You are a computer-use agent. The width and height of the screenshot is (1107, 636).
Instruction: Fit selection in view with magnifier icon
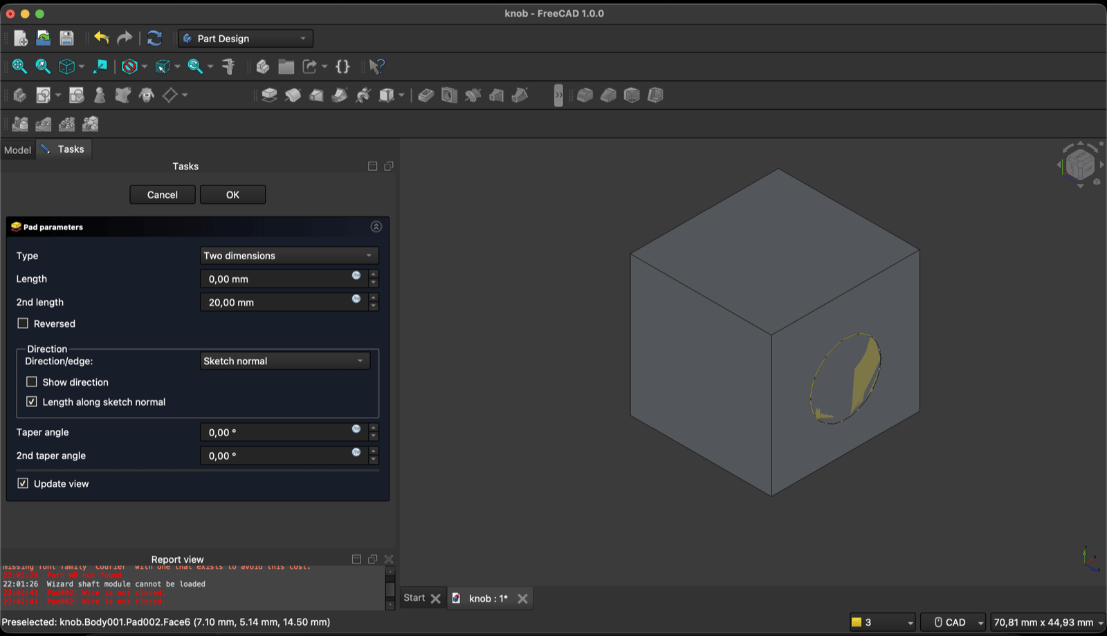[x=43, y=66]
